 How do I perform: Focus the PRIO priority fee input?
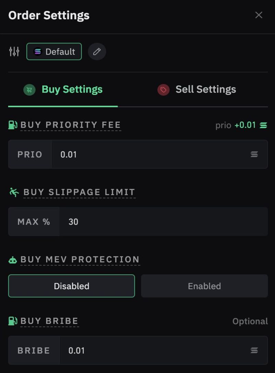click(x=151, y=154)
